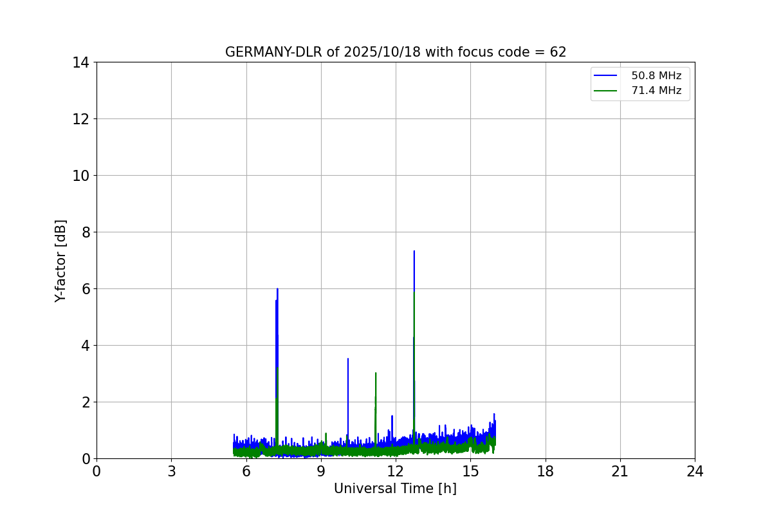Click the 'Y-factor [dB]' axis label
This screenshot has width=772, height=515.
60,261
